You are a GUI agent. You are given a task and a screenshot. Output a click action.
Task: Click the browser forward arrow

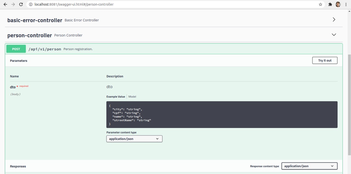point(13,4)
